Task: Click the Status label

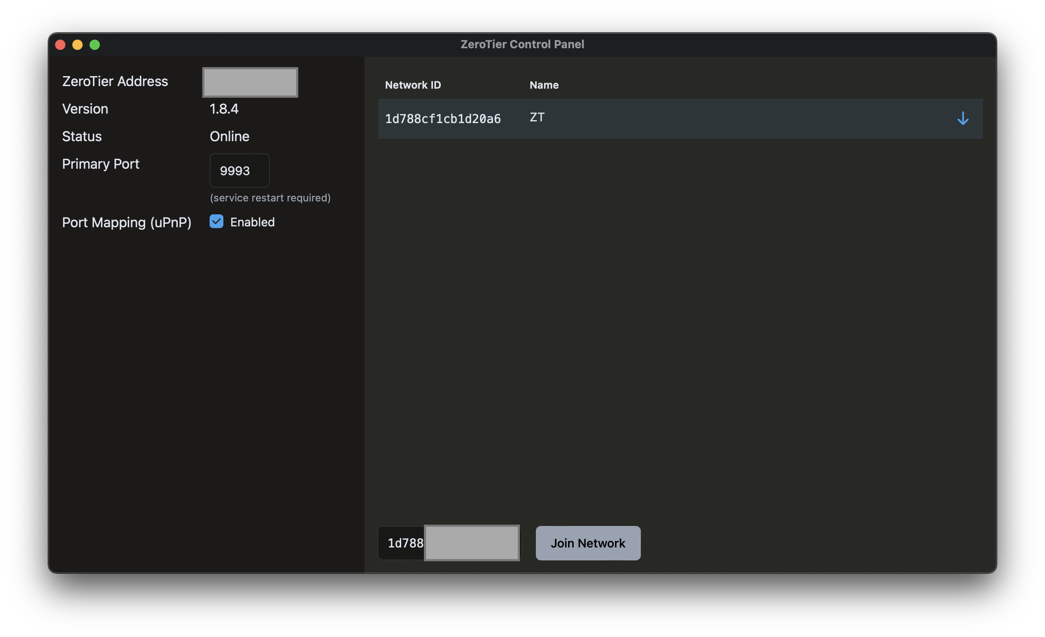Action: click(82, 136)
